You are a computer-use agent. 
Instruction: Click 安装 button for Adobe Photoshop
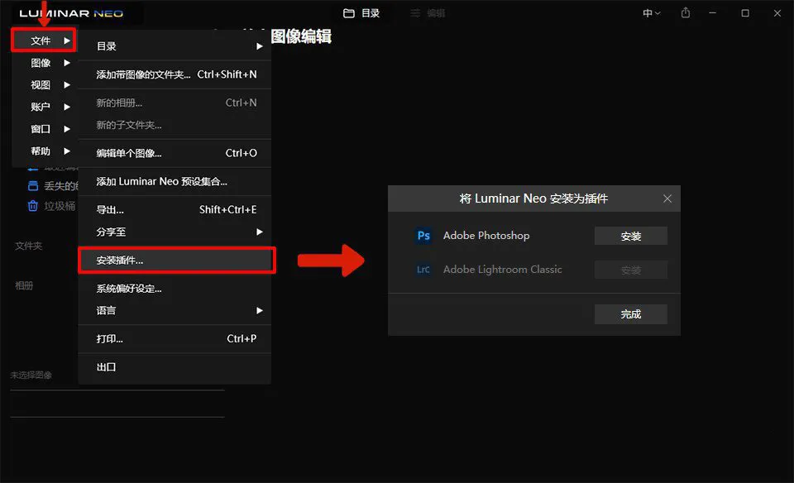(630, 237)
